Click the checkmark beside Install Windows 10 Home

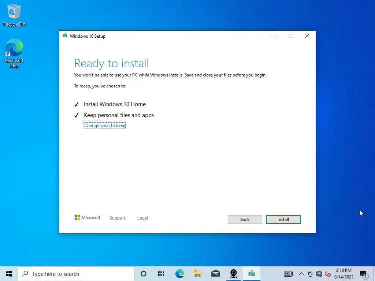(x=76, y=104)
